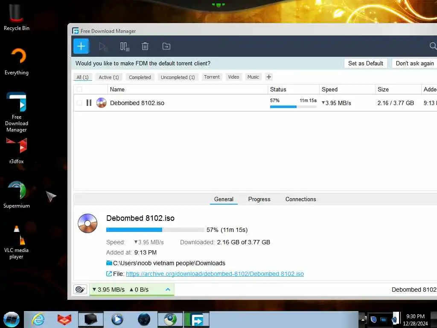
Task: Click the media player play icon on taskbar
Action: coord(117,319)
